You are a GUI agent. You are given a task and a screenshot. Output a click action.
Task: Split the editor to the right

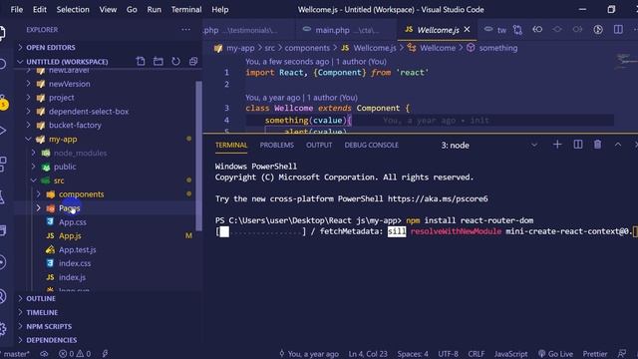click(618, 30)
